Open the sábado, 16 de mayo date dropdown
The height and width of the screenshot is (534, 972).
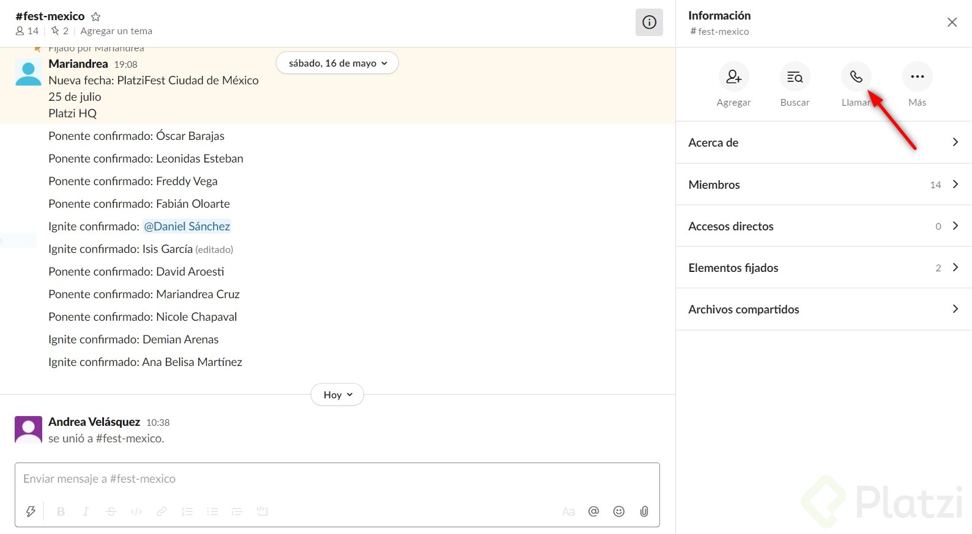pyautogui.click(x=337, y=63)
